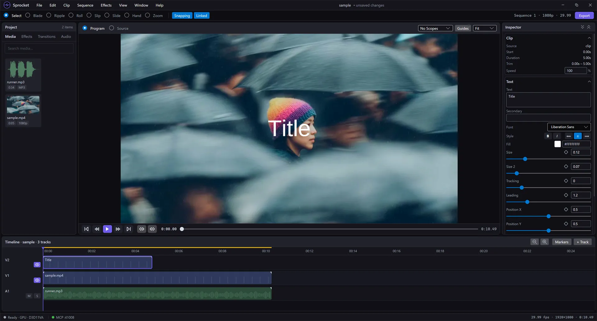Open the Effects menu

106,5
